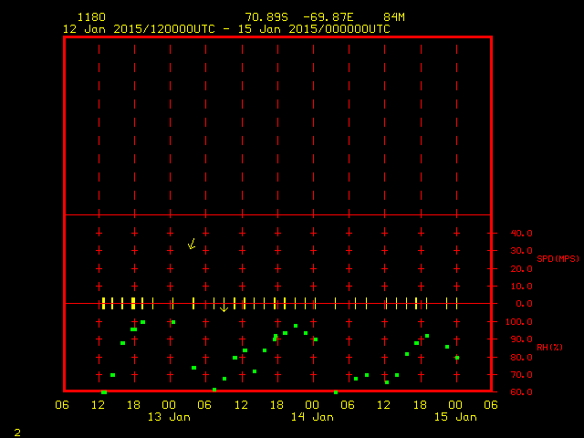Select the 100.0 humidity tick label
The width and height of the screenshot is (584, 438).
click(x=518, y=322)
